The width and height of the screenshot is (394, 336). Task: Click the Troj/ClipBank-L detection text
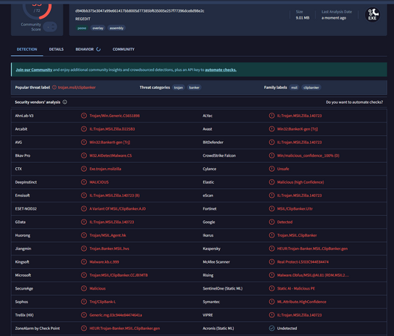pyautogui.click(x=102, y=302)
